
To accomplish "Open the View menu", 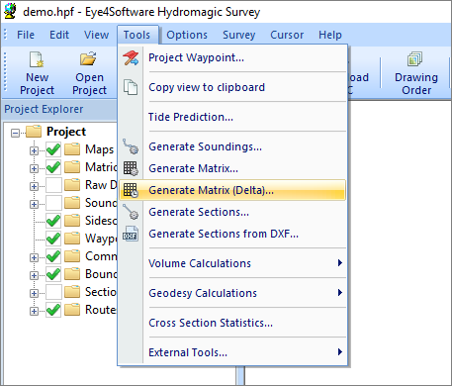I will point(96,35).
